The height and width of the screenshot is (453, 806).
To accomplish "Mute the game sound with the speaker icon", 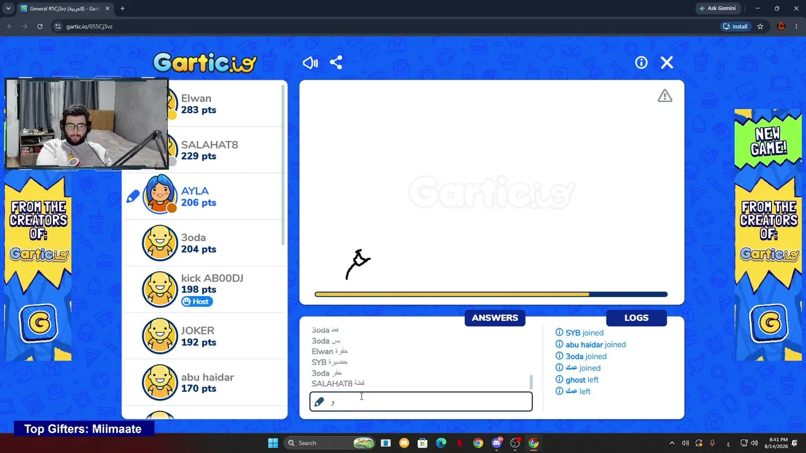I will (x=310, y=62).
